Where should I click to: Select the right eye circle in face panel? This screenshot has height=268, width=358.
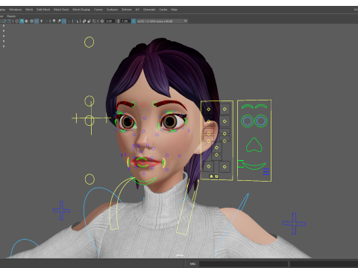261,121
